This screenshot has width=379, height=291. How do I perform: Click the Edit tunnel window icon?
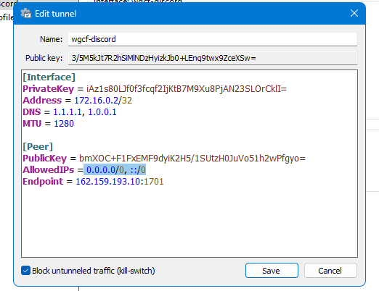point(25,13)
